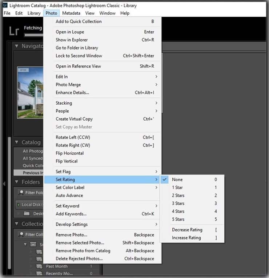This screenshot has width=269, height=278.
Task: Click the Lightroom Lr logo icon
Action: click(14, 31)
